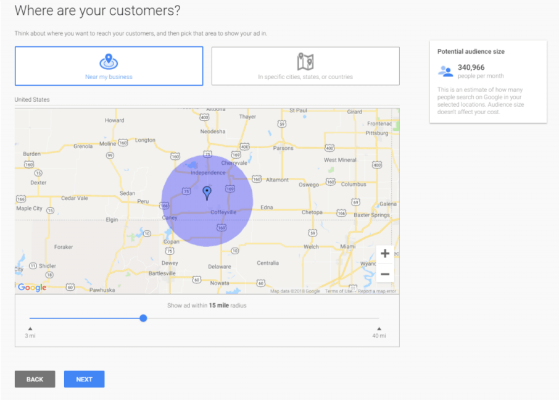Click the triangle marker above 40 mi

pos(378,328)
